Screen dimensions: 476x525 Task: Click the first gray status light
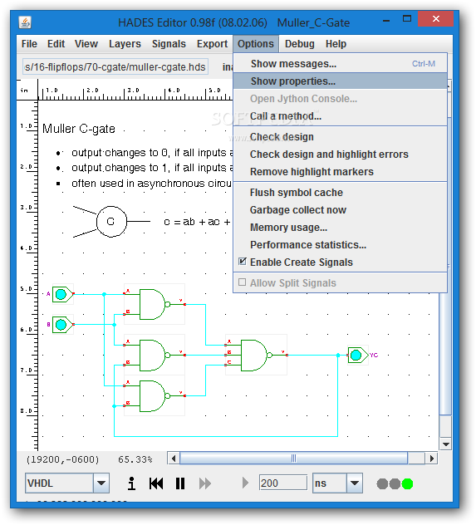382,483
